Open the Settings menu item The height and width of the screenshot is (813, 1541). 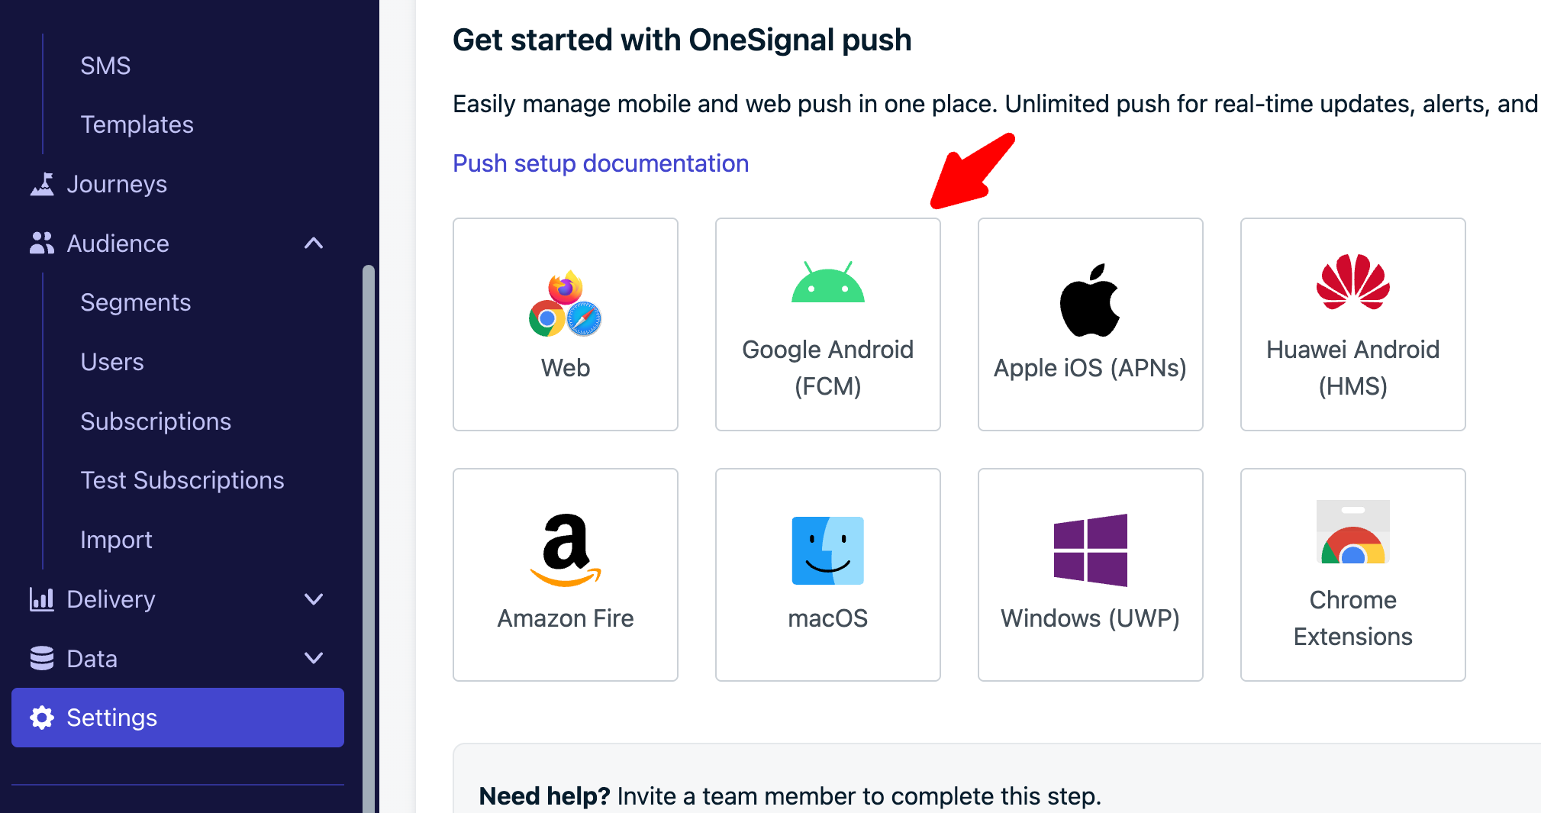tap(178, 718)
